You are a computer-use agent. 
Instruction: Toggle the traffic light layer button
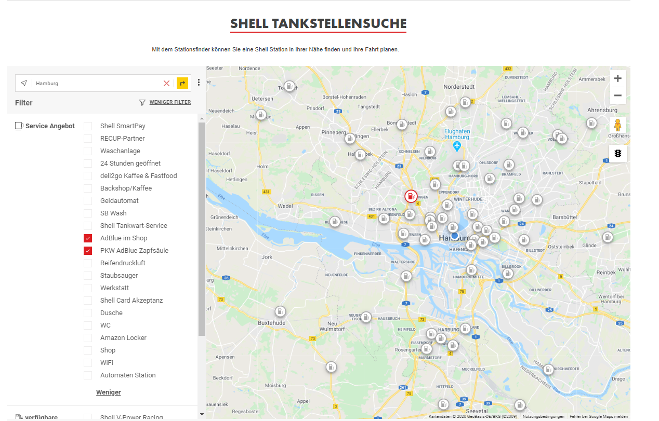coord(617,154)
